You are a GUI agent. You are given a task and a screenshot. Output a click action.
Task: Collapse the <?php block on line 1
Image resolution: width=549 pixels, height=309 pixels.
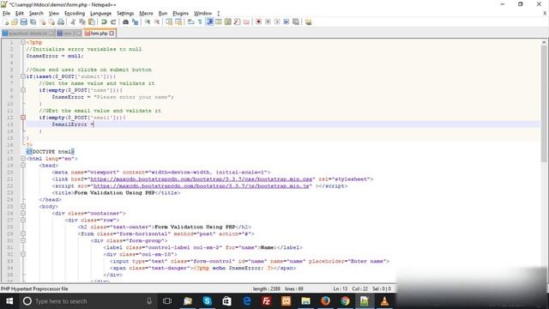23,42
